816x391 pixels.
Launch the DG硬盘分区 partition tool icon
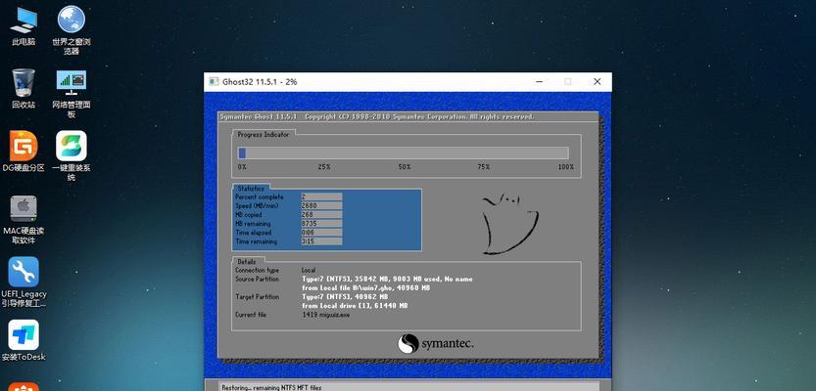click(x=24, y=152)
